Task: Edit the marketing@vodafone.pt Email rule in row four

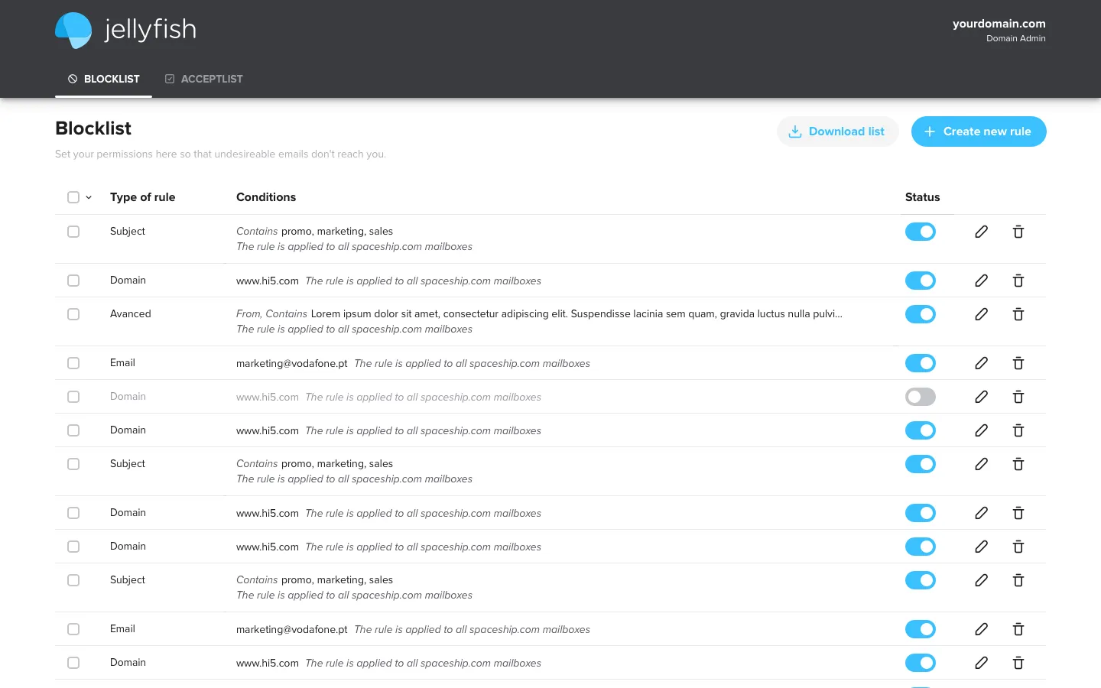Action: click(x=981, y=363)
